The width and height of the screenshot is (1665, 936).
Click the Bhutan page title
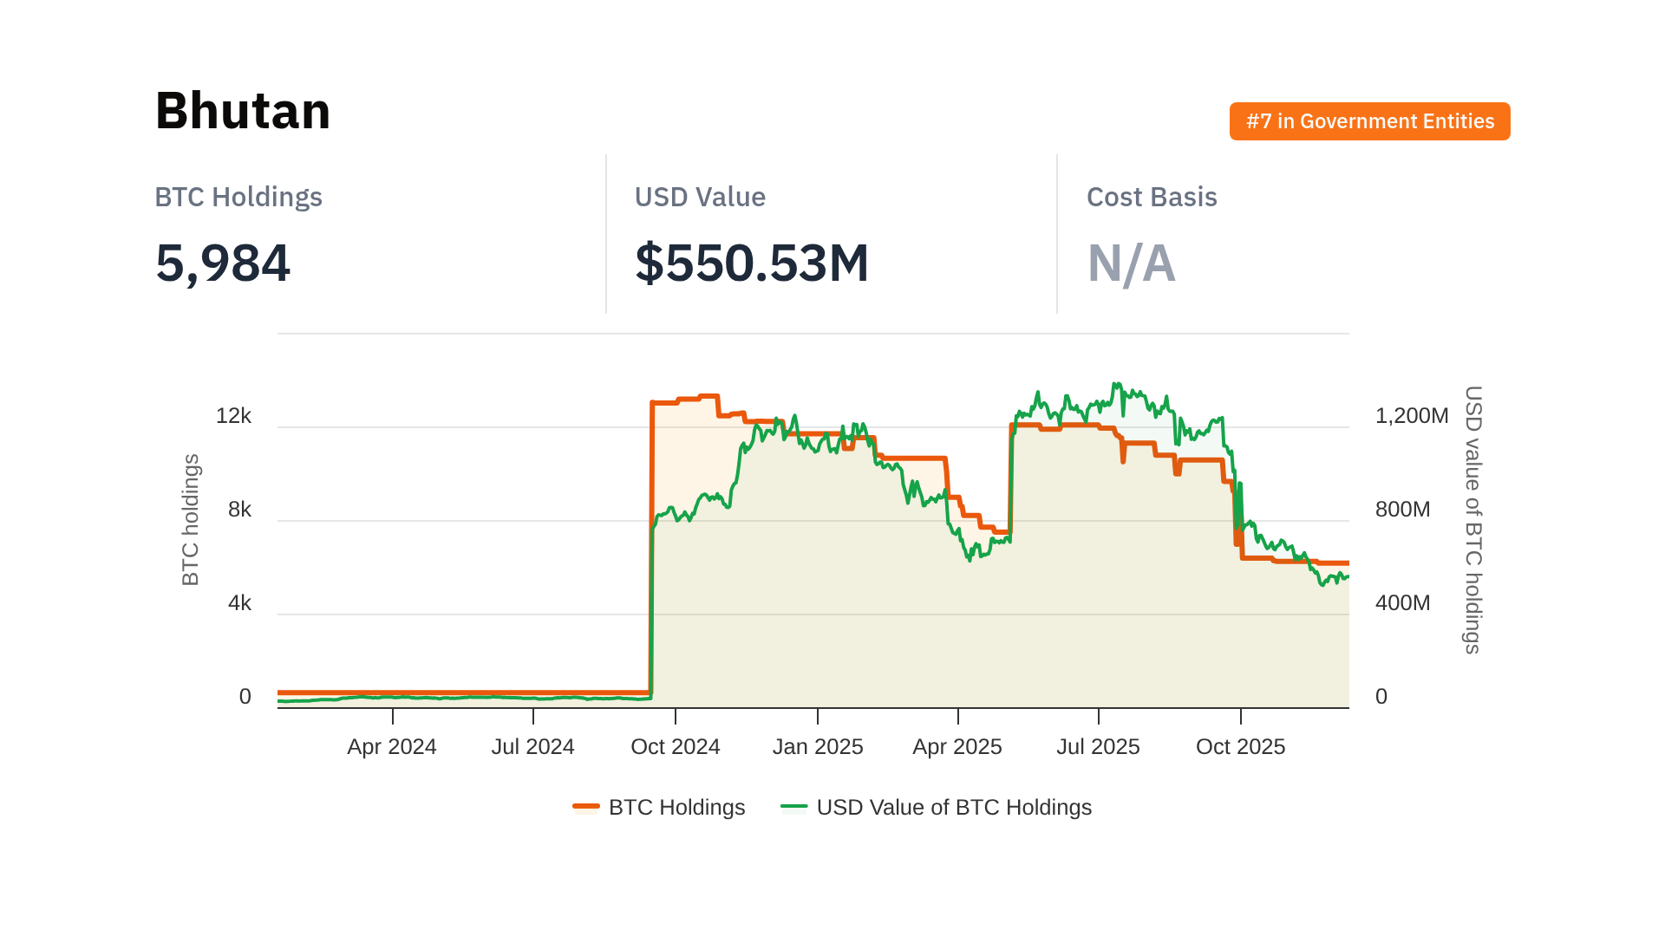(x=243, y=111)
